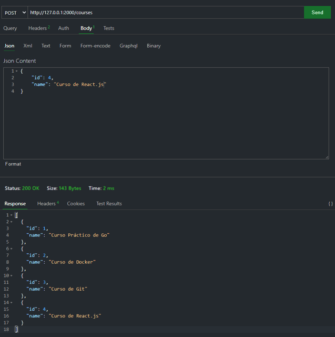This screenshot has height=337, width=335.
Task: Click the Json Content label
Action: (19, 61)
